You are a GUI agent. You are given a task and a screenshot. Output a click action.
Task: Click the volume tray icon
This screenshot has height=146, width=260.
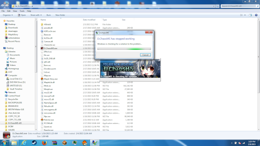point(240,143)
